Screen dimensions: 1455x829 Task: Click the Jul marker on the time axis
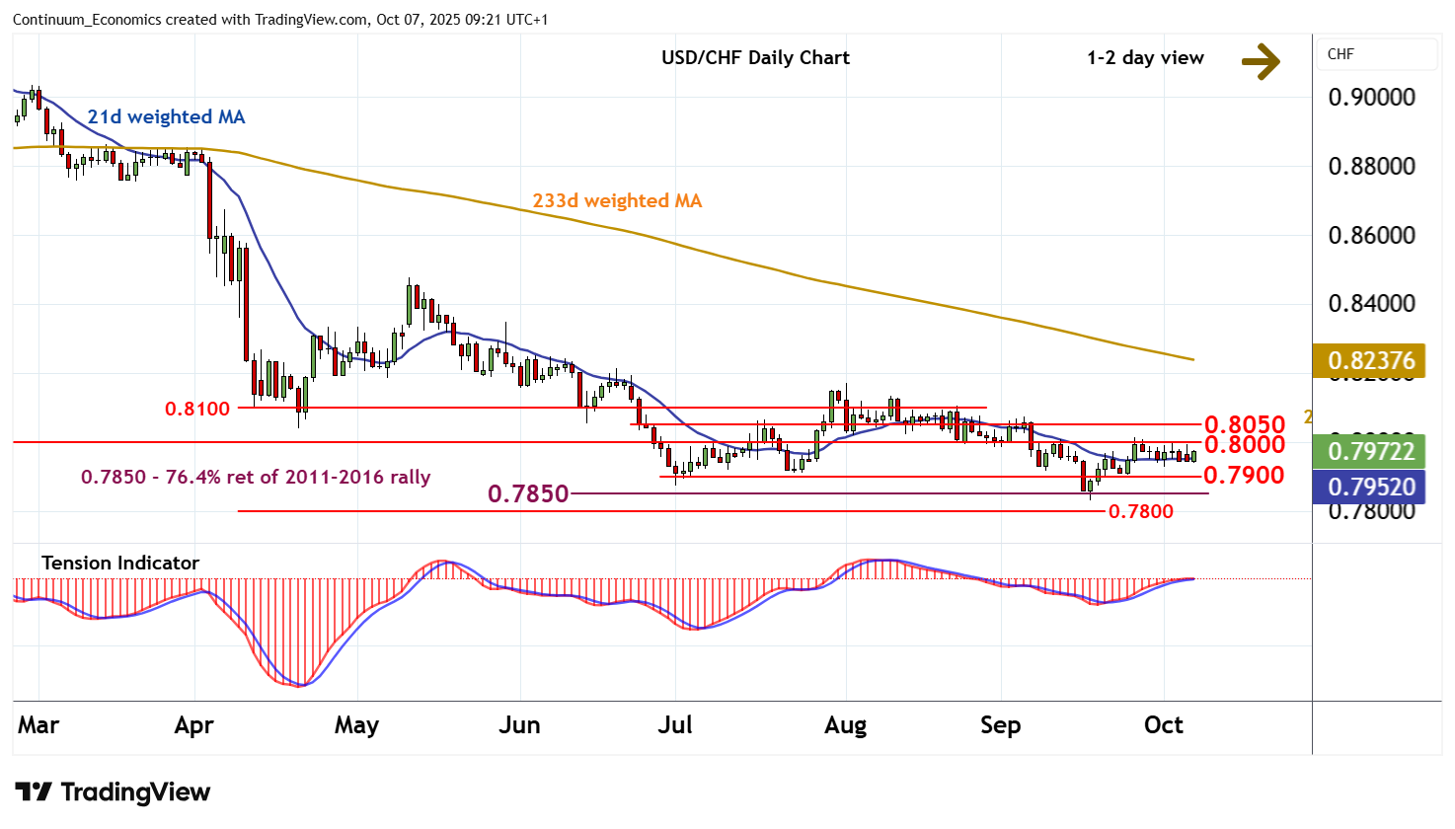pos(675,725)
